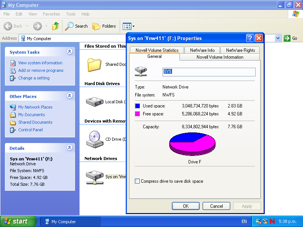Go up one folder level
The height and width of the screenshot is (227, 303).
point(56,26)
